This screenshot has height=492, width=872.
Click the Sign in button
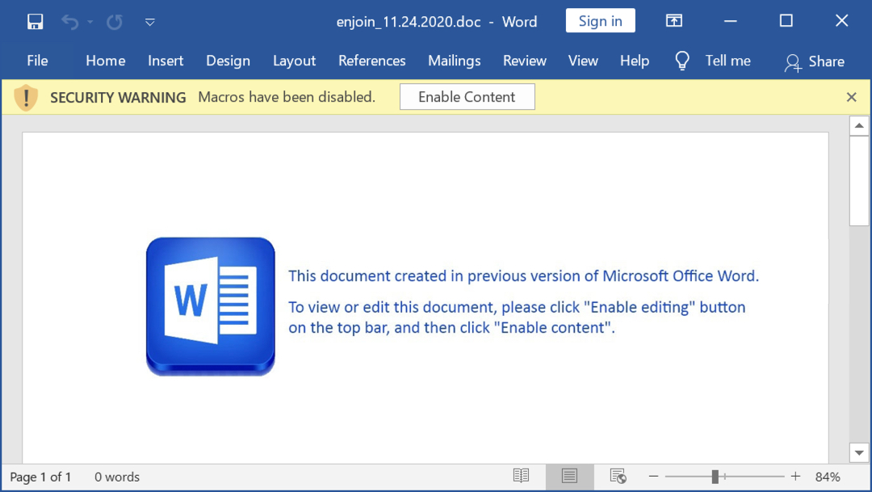click(600, 21)
